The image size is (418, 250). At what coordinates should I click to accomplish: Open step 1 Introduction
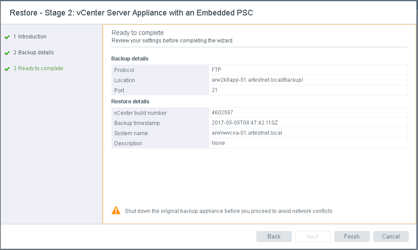pos(30,37)
